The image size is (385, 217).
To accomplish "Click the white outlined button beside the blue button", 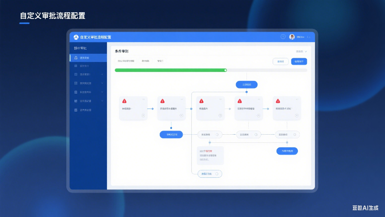I will [x=281, y=61].
